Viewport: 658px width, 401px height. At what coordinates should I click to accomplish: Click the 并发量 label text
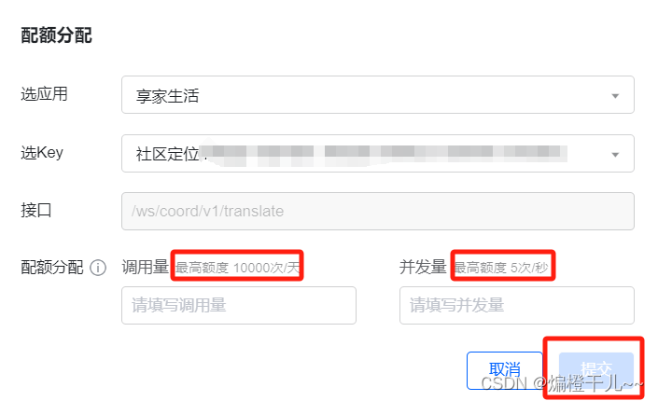(423, 267)
